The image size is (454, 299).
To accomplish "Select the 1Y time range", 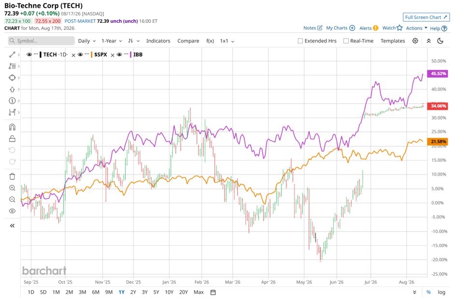I will (x=122, y=292).
